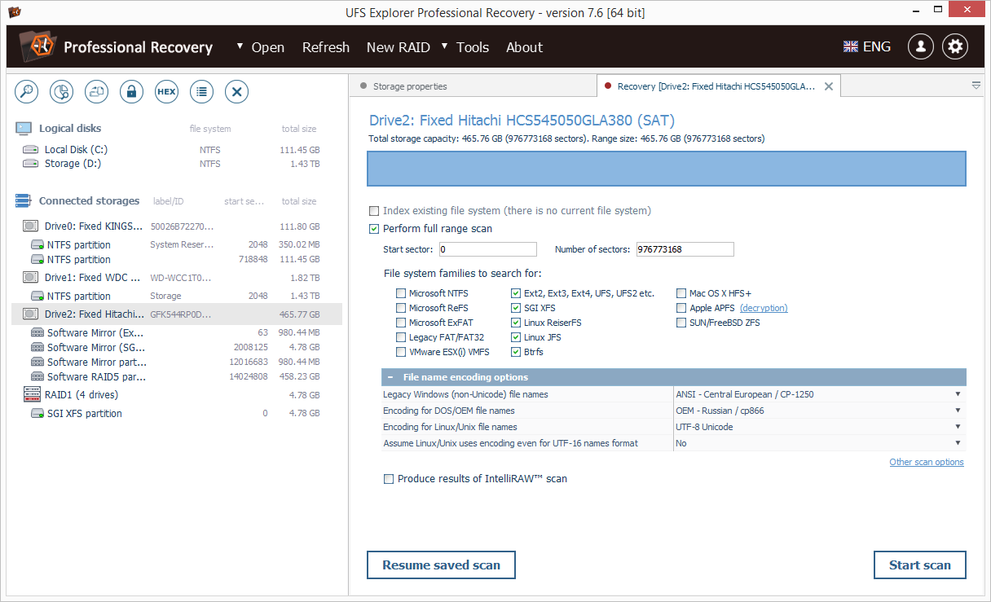Open Other scan options link
Screen dimensions: 991x602
click(927, 462)
